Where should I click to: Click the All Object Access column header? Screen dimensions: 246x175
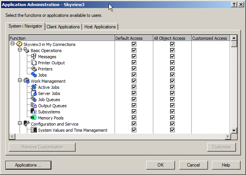tap(172, 38)
